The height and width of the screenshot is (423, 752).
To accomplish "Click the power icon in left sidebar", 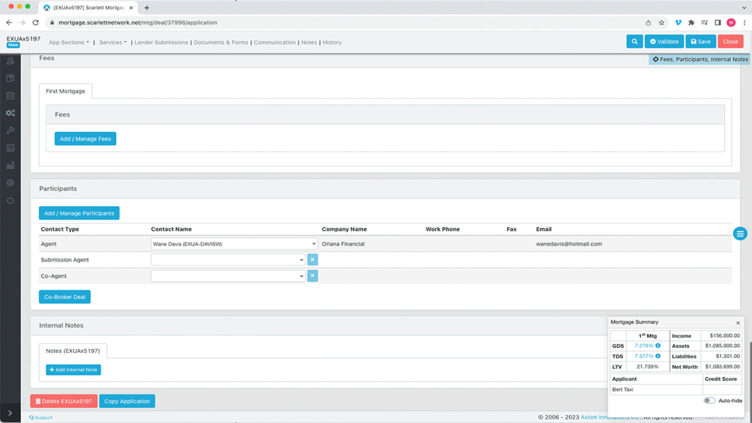I will tap(11, 200).
